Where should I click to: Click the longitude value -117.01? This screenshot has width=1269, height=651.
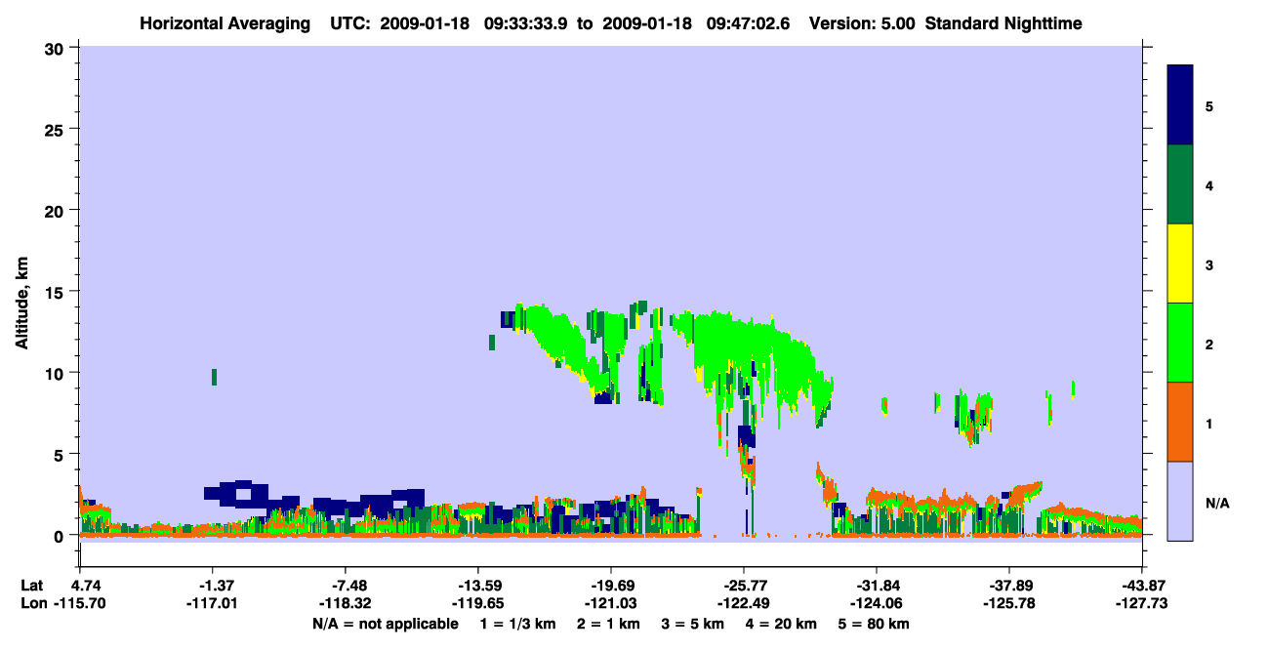(x=212, y=604)
